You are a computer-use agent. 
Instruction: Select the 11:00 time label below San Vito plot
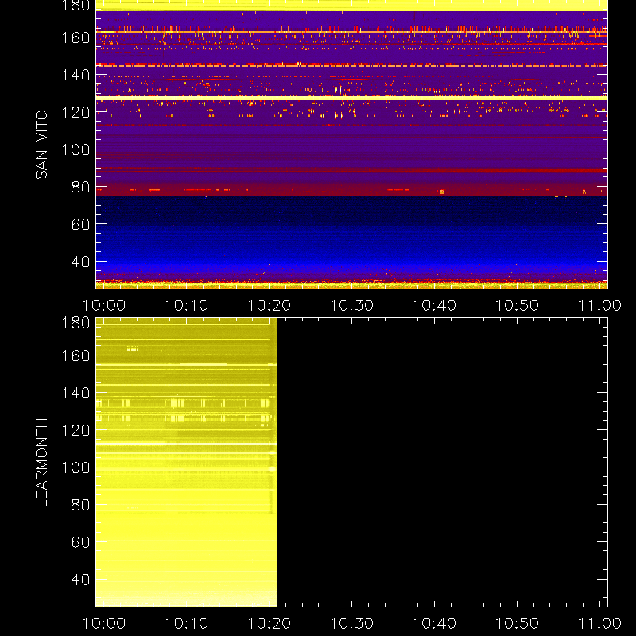coord(599,305)
